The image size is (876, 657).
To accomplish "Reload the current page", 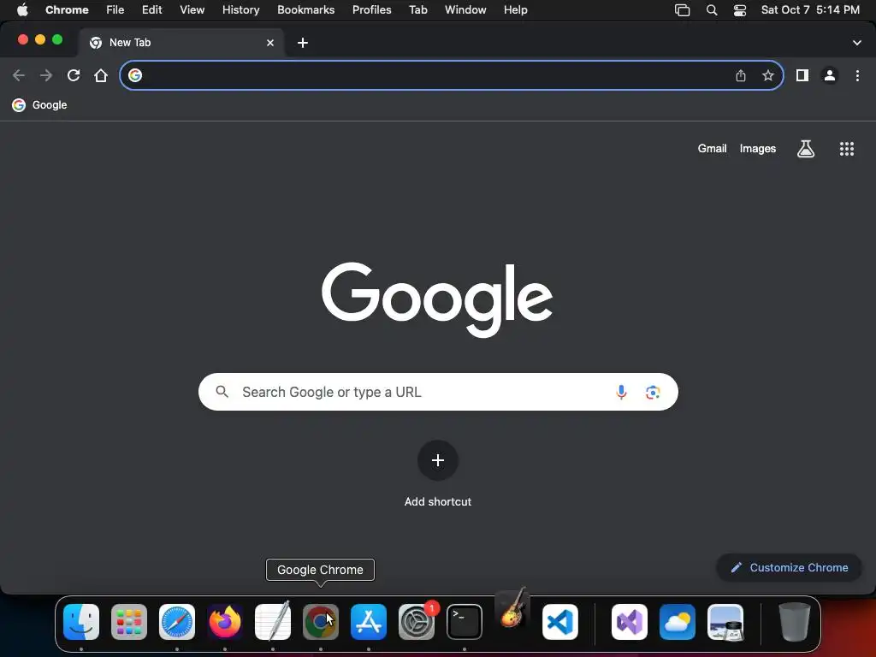I will [74, 75].
